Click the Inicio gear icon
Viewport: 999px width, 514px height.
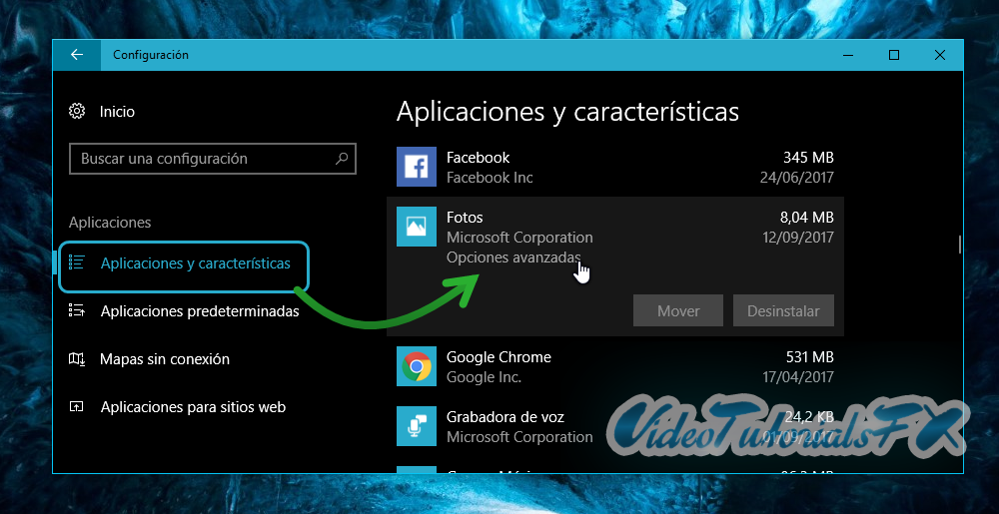click(77, 112)
